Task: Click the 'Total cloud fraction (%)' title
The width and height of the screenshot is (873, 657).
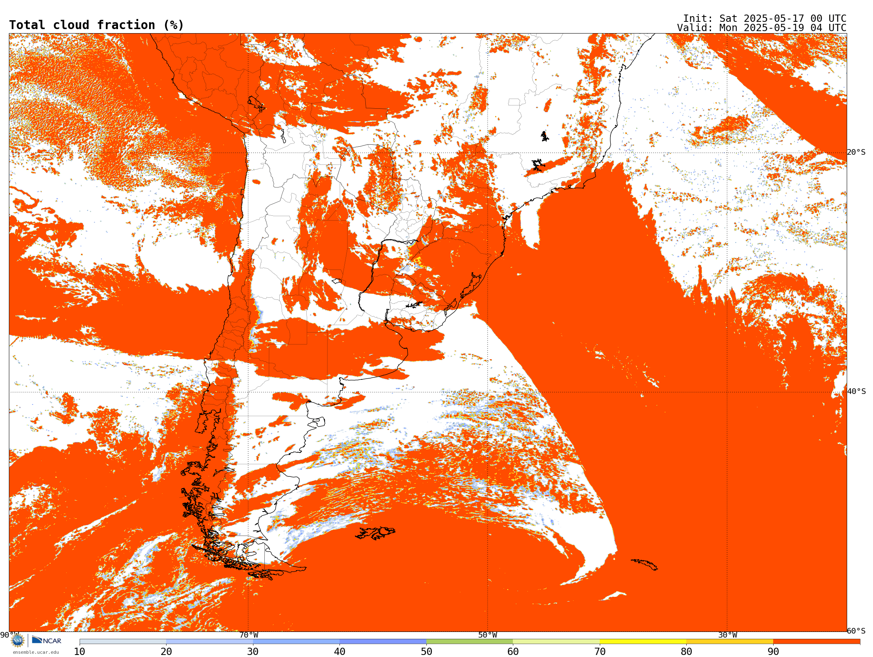Action: click(x=96, y=25)
